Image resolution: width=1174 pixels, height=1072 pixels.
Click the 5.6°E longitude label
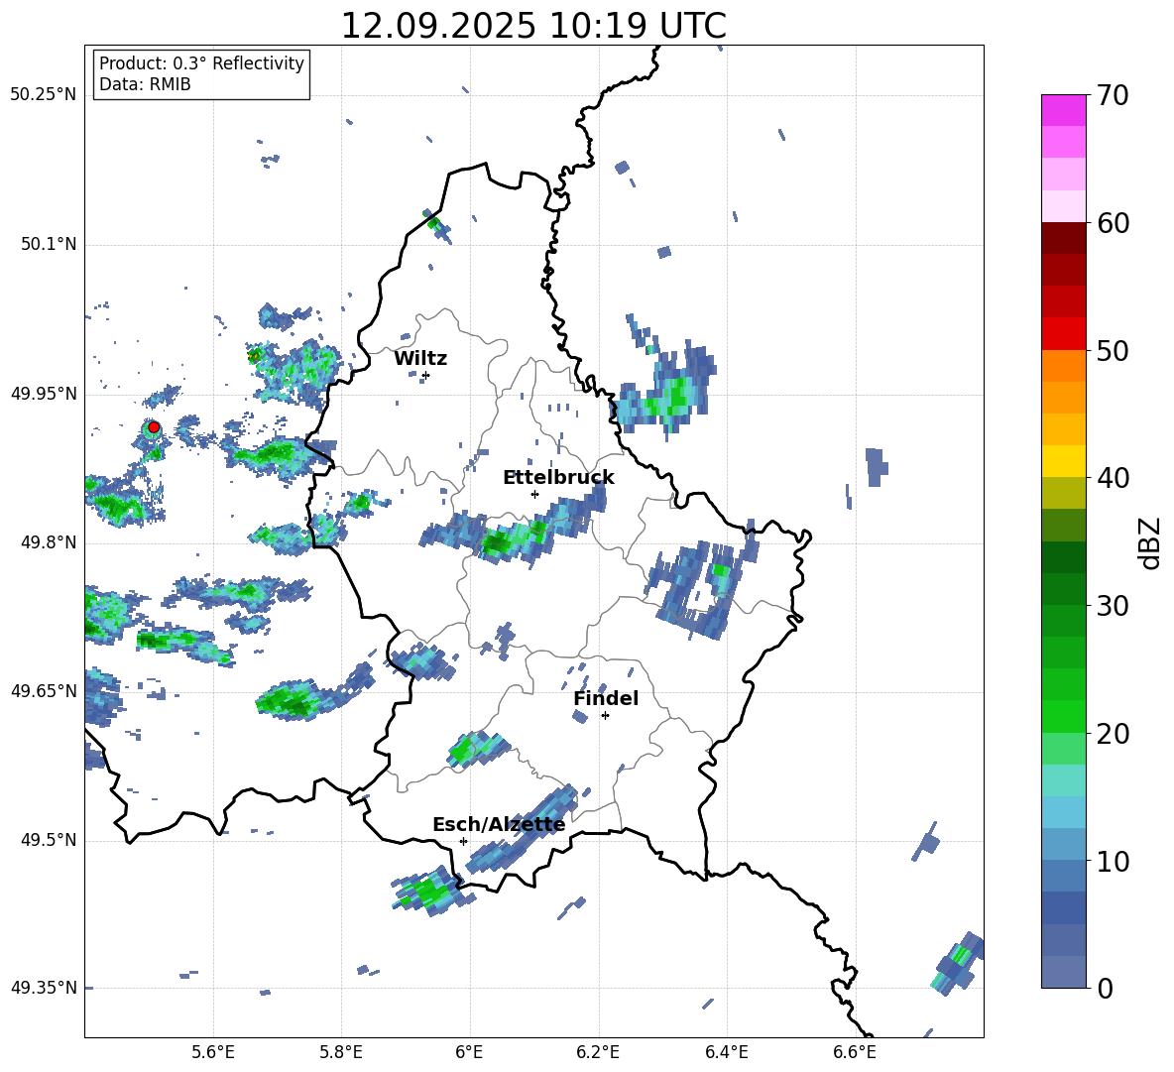pyautogui.click(x=213, y=1052)
